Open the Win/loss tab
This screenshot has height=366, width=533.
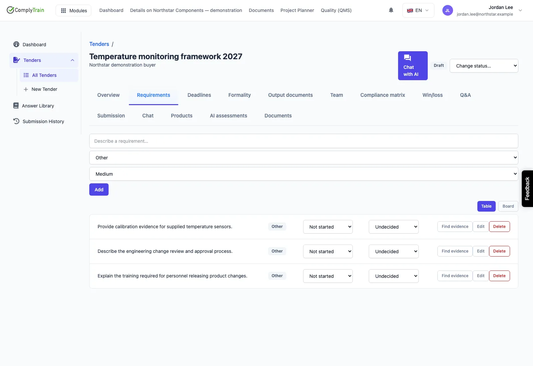pyautogui.click(x=432, y=95)
